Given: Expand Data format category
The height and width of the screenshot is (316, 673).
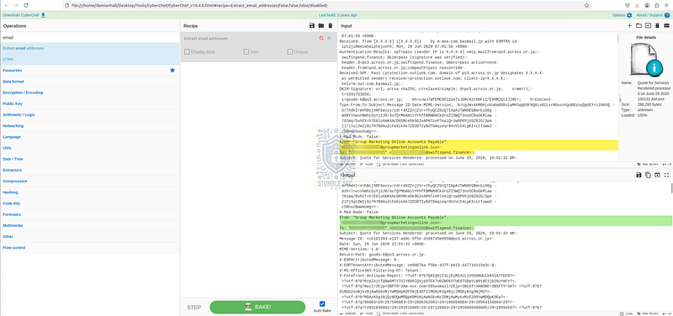Looking at the screenshot, I should pyautogui.click(x=90, y=82).
